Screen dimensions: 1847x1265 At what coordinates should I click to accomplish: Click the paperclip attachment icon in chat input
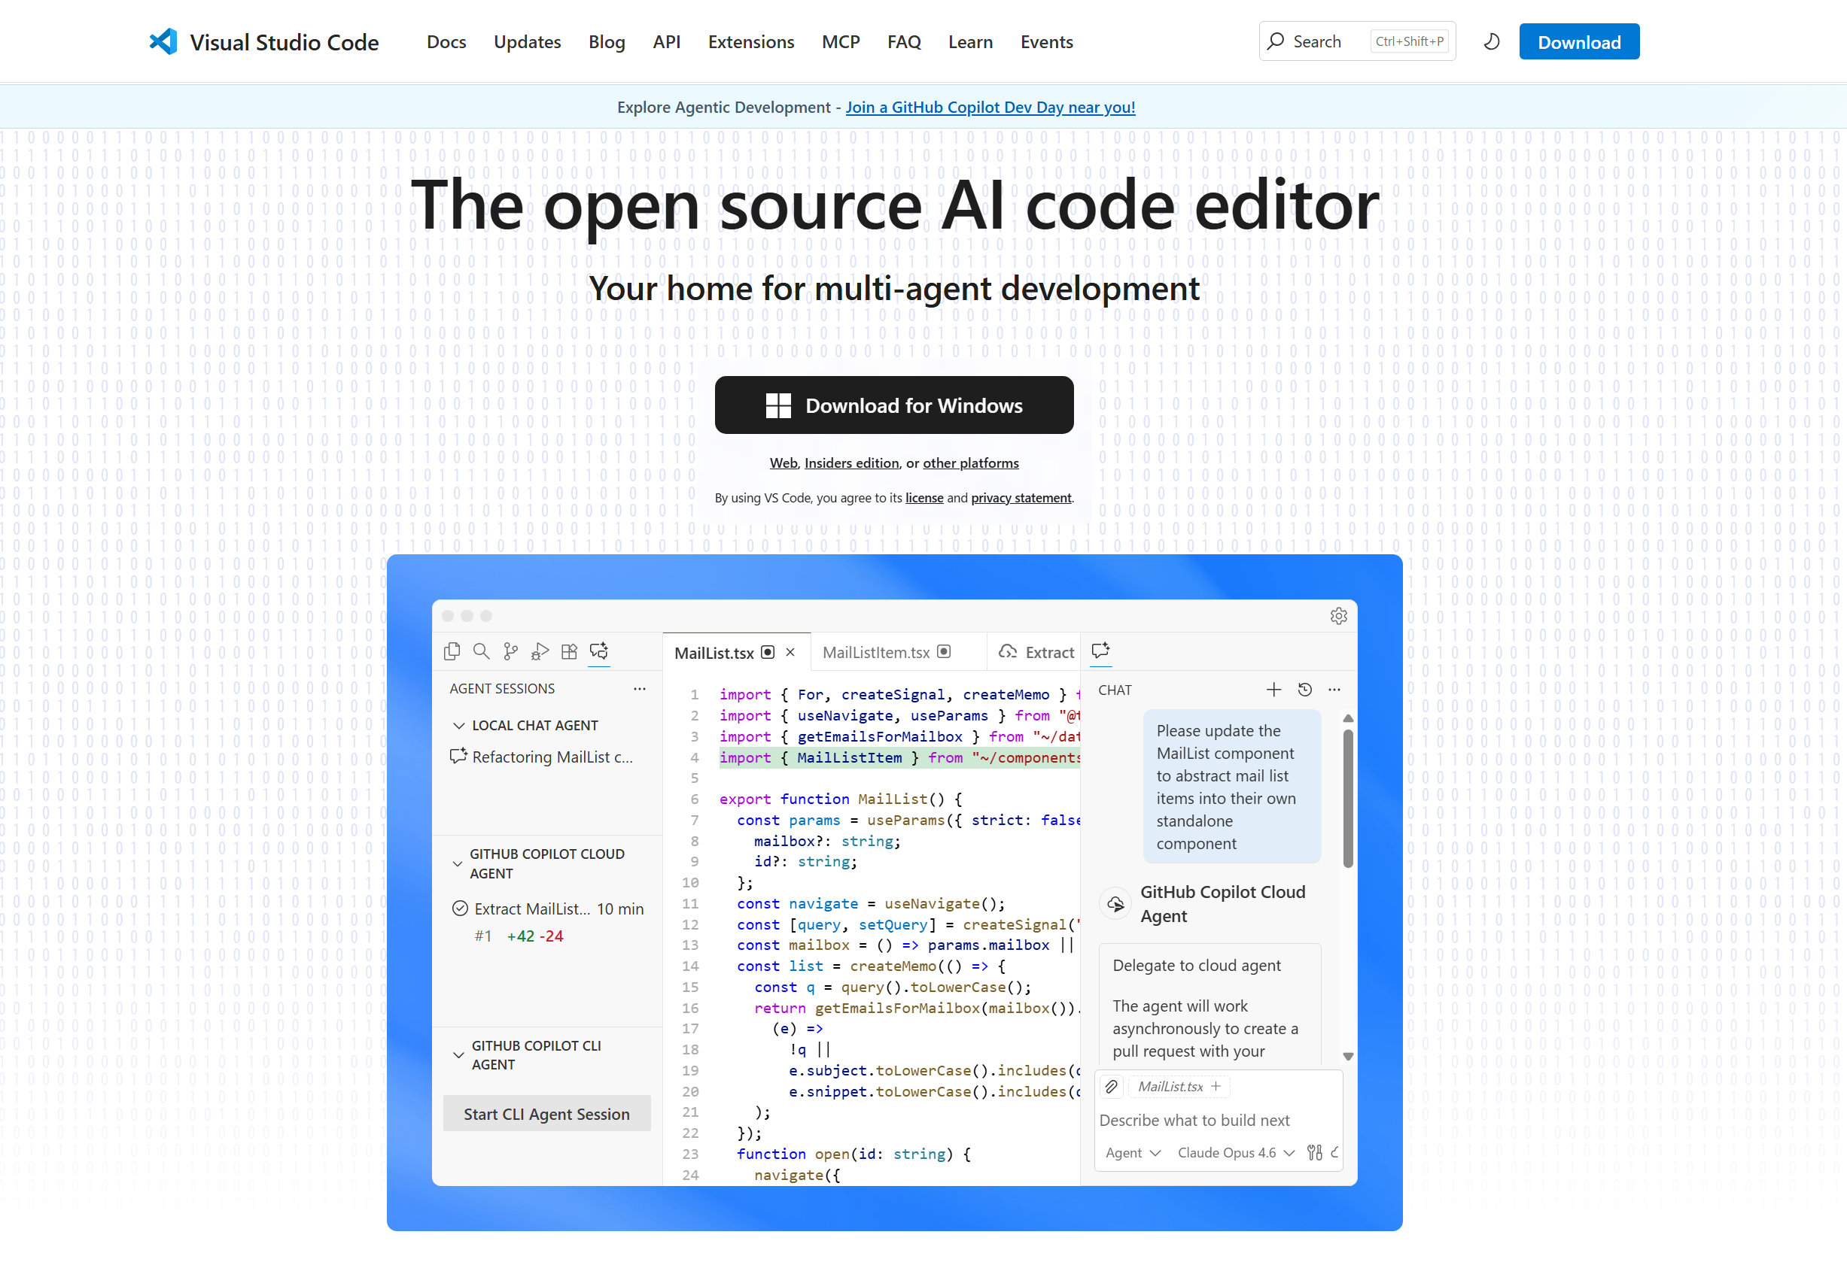pyautogui.click(x=1112, y=1086)
